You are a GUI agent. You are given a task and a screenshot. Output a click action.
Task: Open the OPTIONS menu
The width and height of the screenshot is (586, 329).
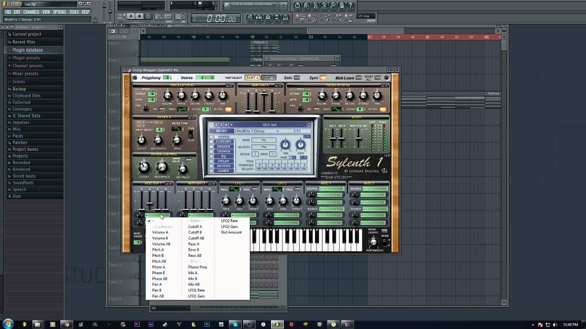(x=60, y=12)
